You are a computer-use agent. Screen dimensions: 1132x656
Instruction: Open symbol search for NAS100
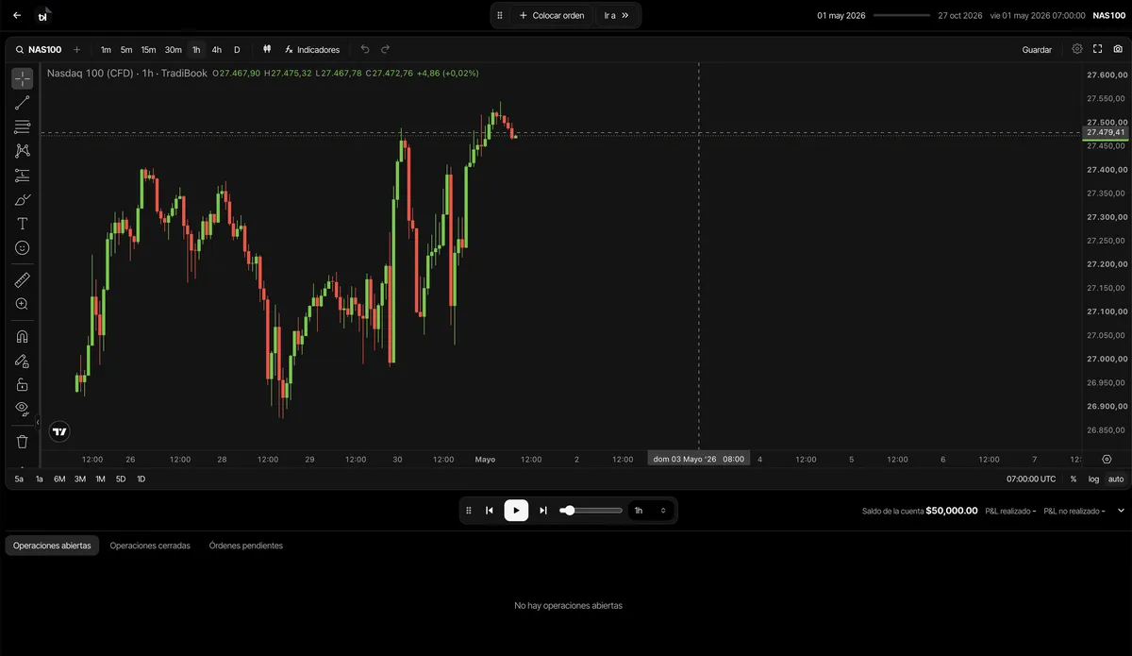click(x=39, y=49)
